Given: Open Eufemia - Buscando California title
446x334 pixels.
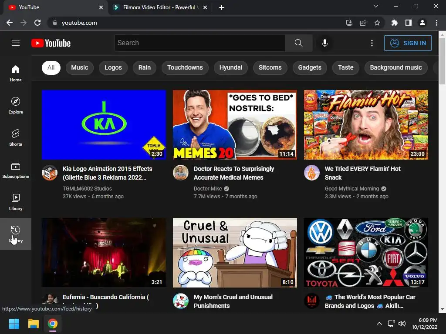Looking at the screenshot, I should point(106,301).
